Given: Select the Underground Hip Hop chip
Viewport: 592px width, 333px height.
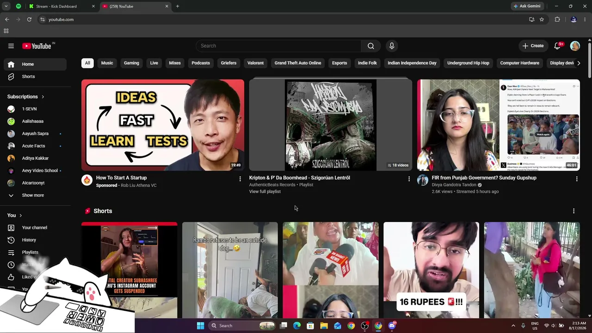Looking at the screenshot, I should click(x=468, y=63).
